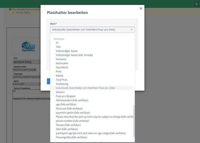The width and height of the screenshot is (200, 143).
Task: Click the TRIPDETAIL.DEPARTURE placeholder field
Action: [x=25, y=70]
